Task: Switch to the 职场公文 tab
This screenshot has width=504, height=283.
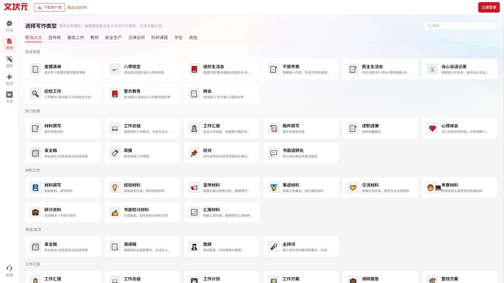Action: pyautogui.click(x=34, y=37)
